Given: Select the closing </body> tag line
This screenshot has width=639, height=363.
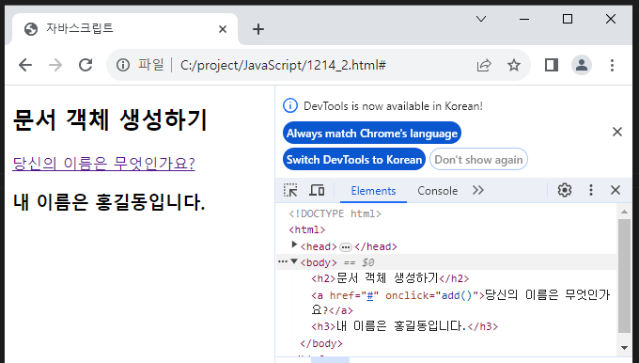Looking at the screenshot, I should pos(321,343).
